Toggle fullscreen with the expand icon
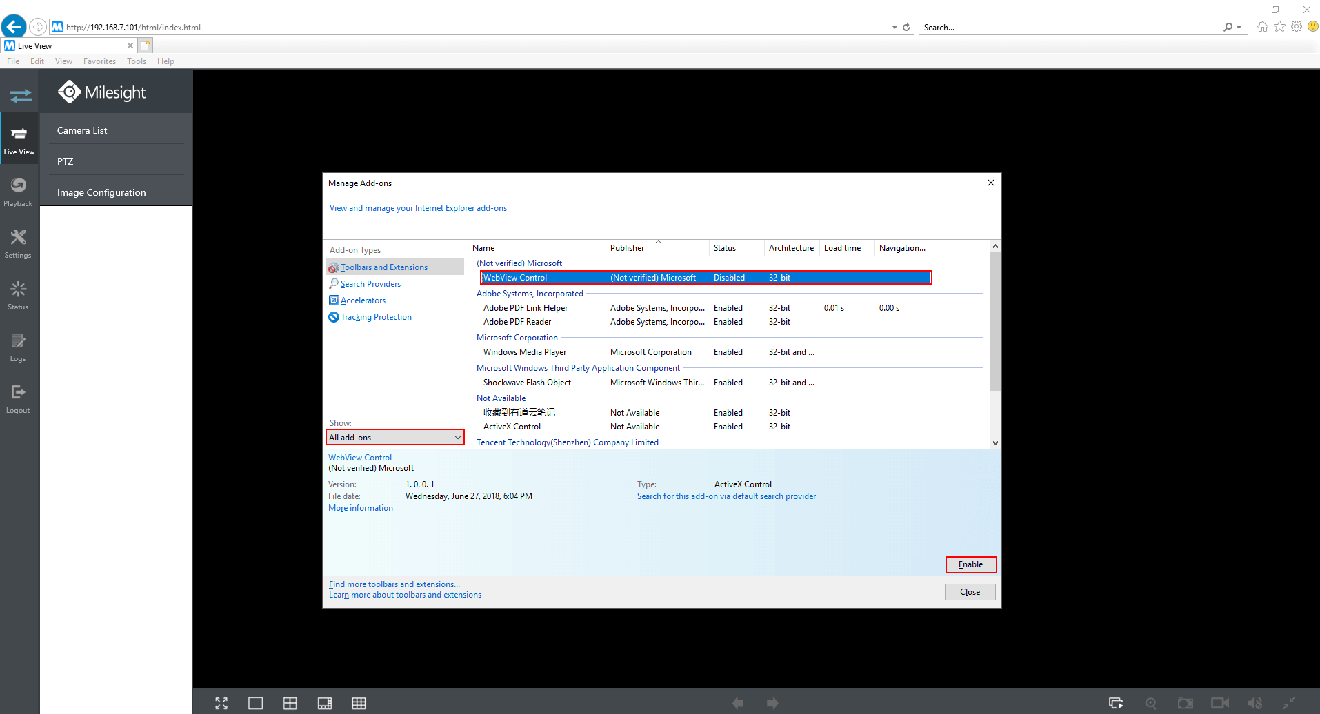This screenshot has width=1320, height=714. click(x=221, y=703)
